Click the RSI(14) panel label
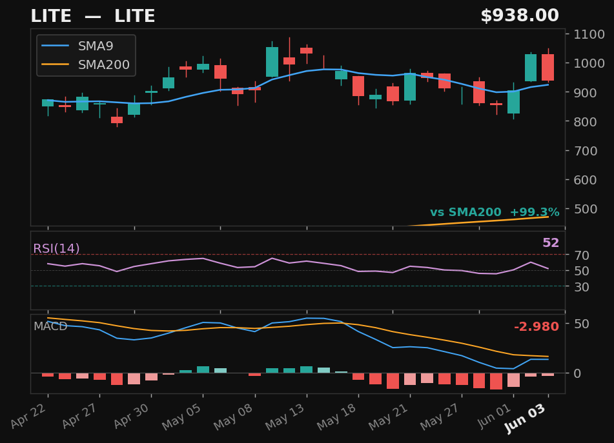The width and height of the screenshot is (614, 443). point(56,249)
